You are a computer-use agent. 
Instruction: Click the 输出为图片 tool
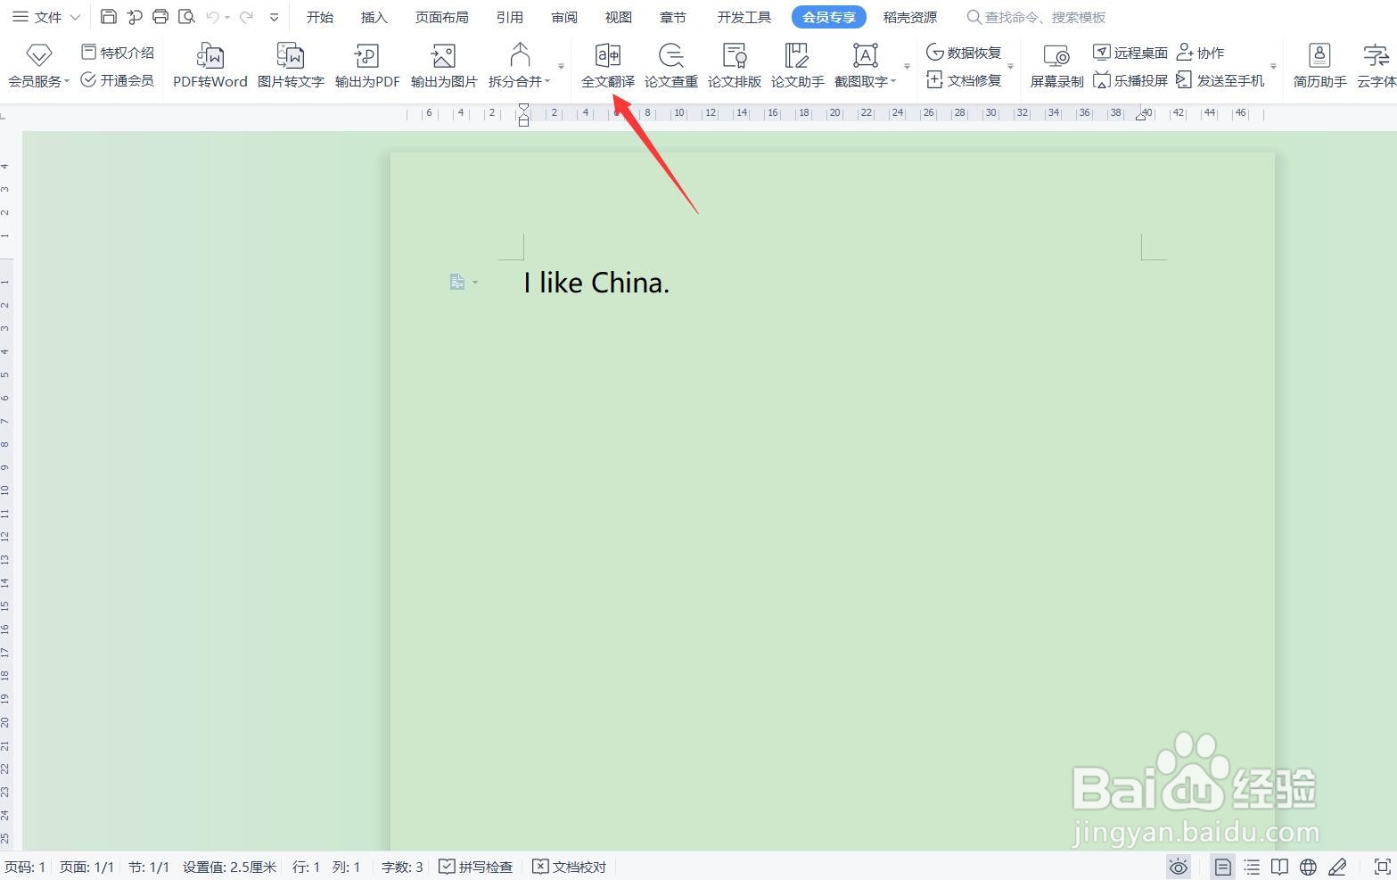pyautogui.click(x=444, y=65)
